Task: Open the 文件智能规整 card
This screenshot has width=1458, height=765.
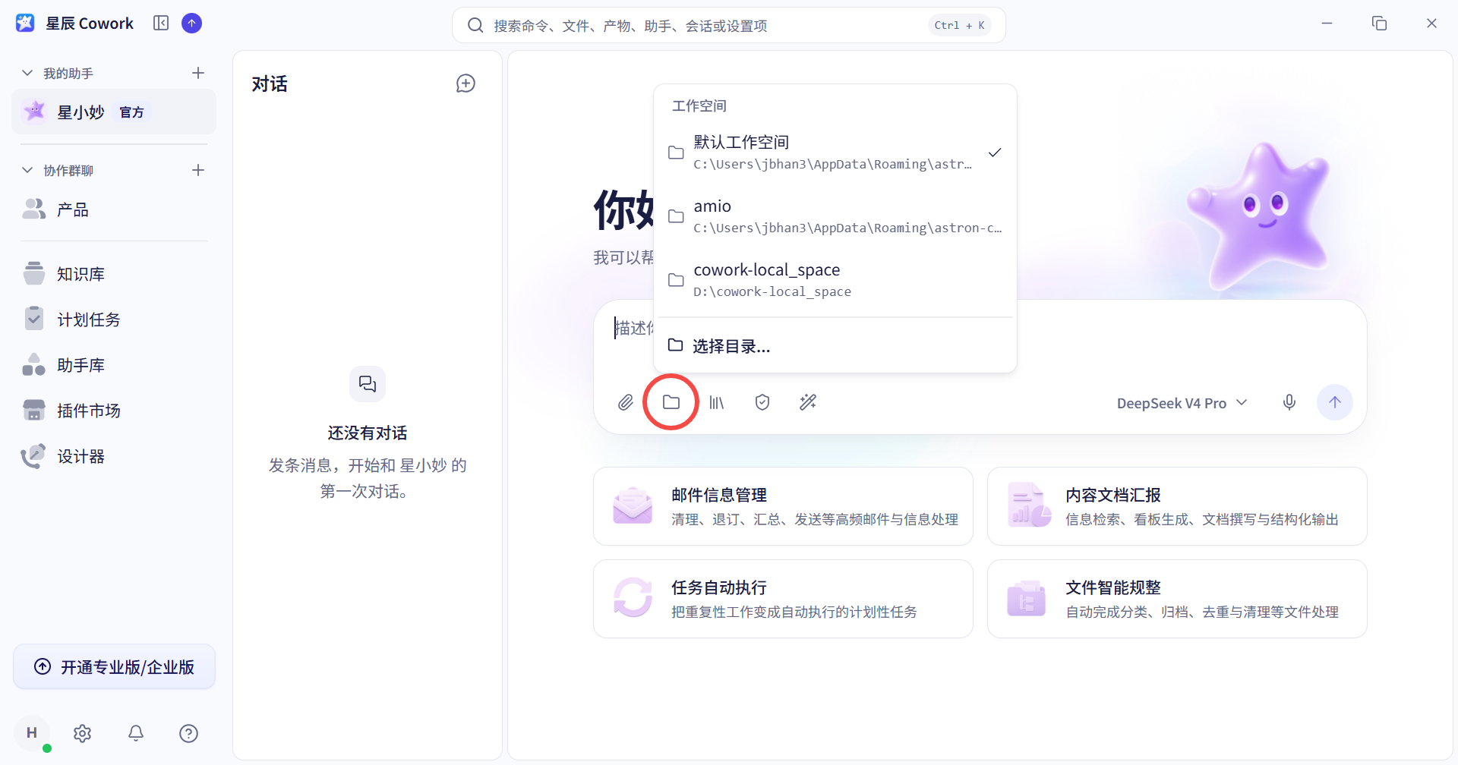Action: point(1177,599)
